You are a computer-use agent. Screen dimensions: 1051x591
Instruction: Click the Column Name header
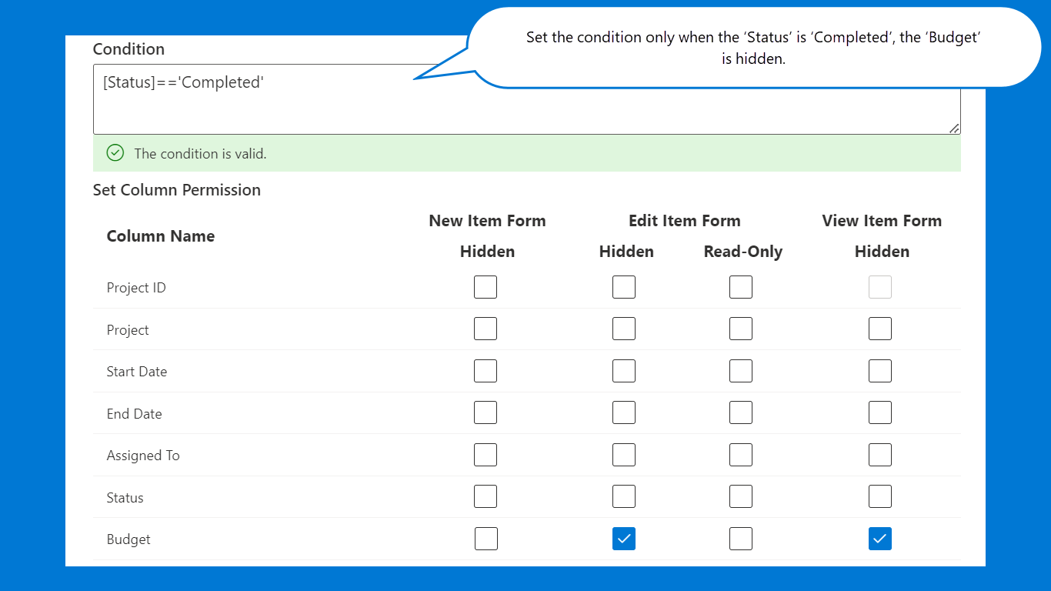click(x=161, y=236)
